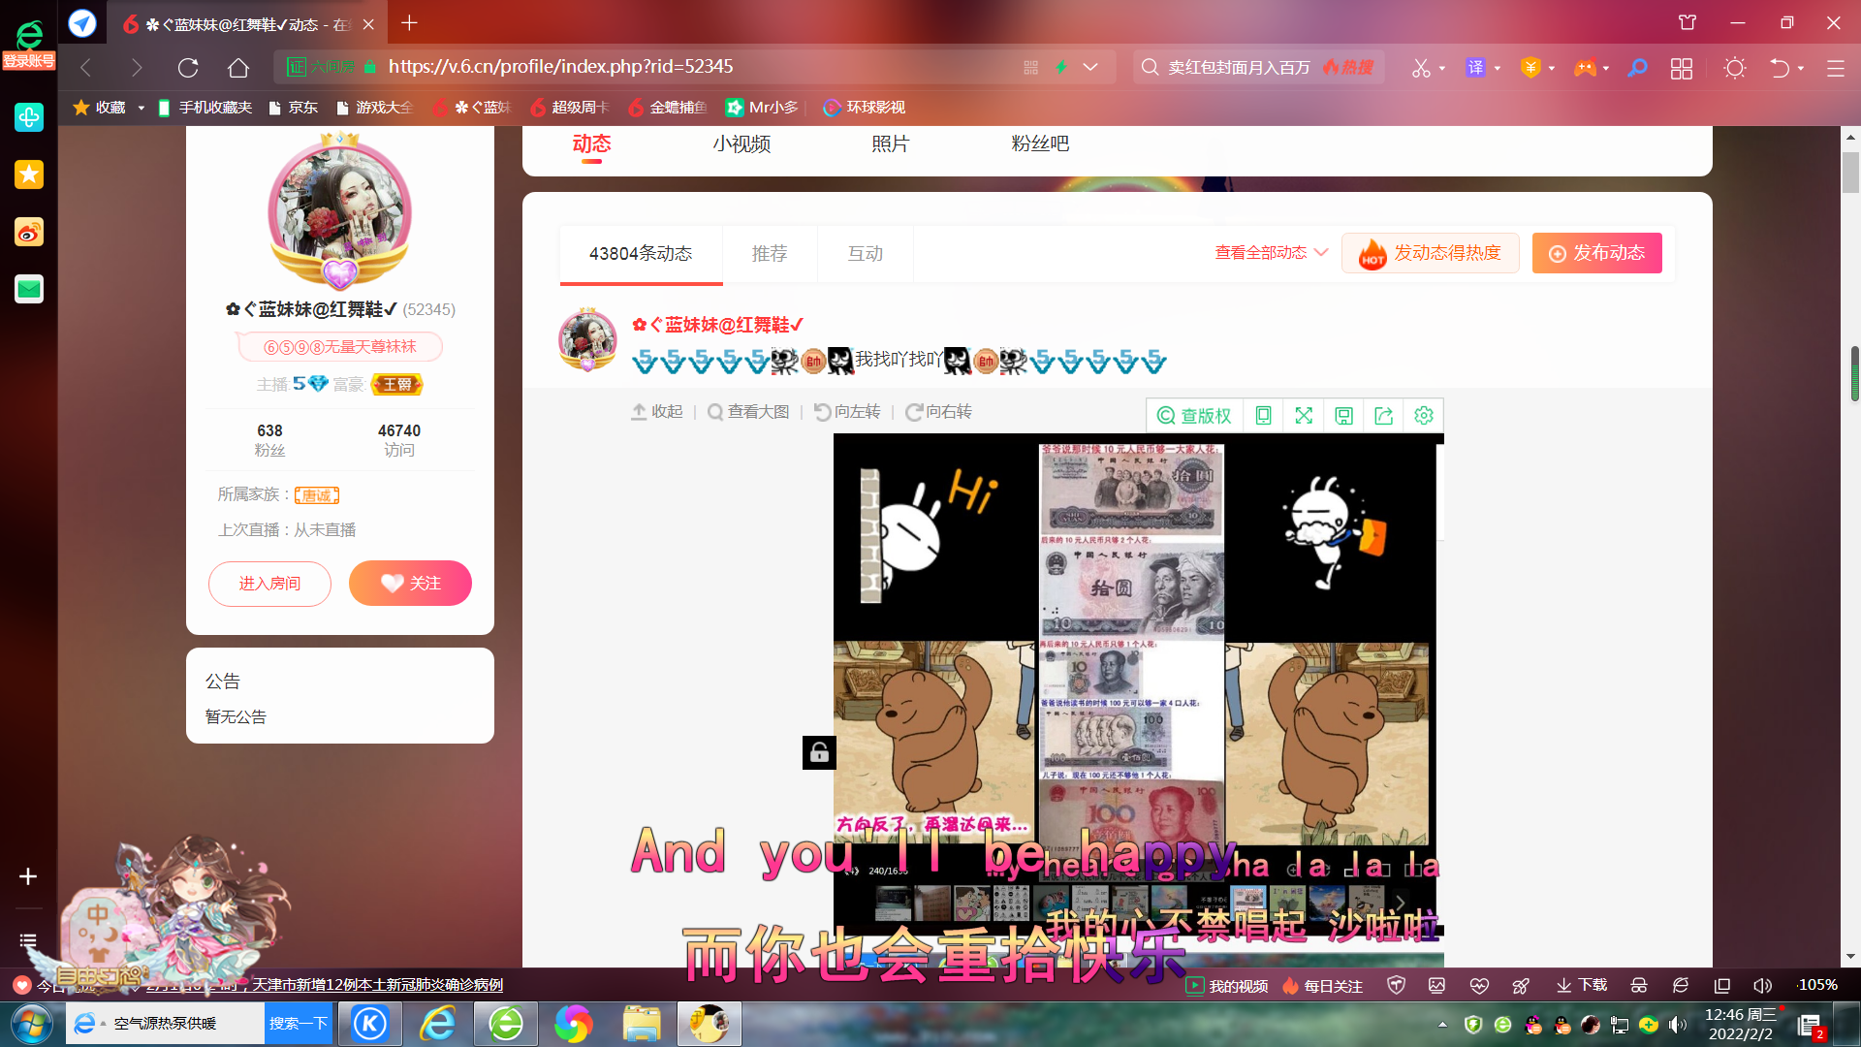Open the 京东 bookmark
The width and height of the screenshot is (1861, 1047).
(293, 108)
